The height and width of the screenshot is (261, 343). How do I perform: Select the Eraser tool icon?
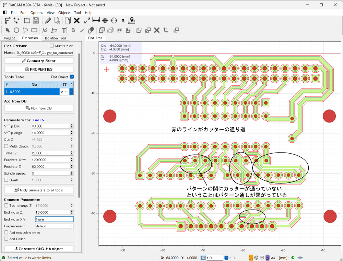coord(91,30)
